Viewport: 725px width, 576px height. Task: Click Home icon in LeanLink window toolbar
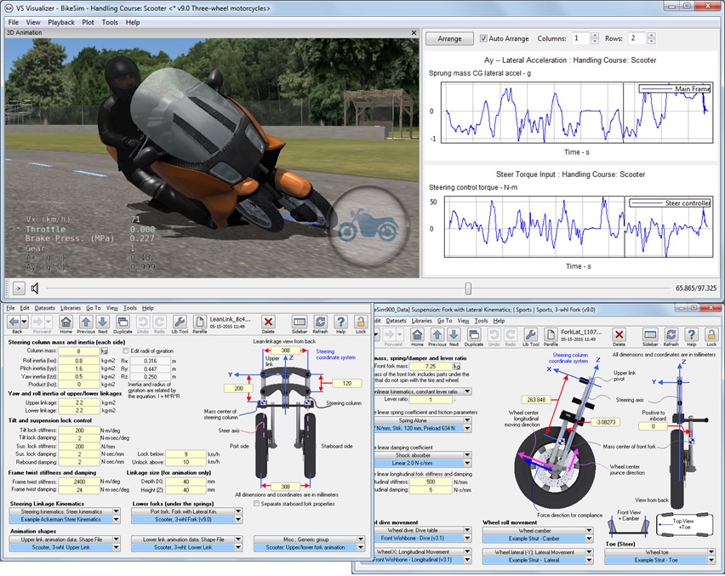pos(65,322)
